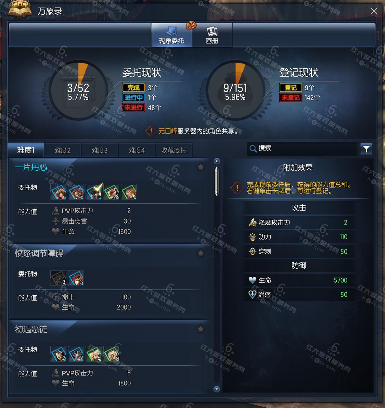Open the 收藏委托 tab
Viewport: 385px width, 408px height.
click(174, 150)
